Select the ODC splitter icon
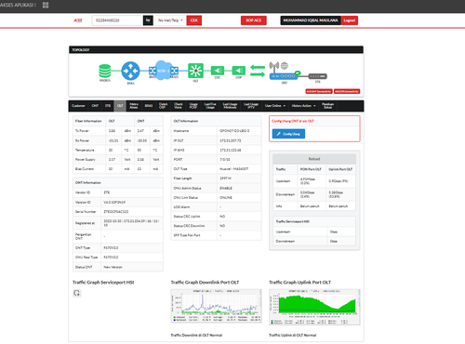The image size is (465, 344). tap(218, 71)
